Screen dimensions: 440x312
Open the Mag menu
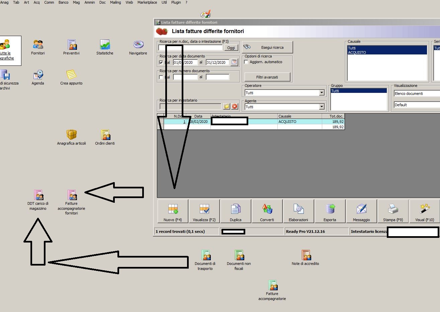[x=76, y=2]
